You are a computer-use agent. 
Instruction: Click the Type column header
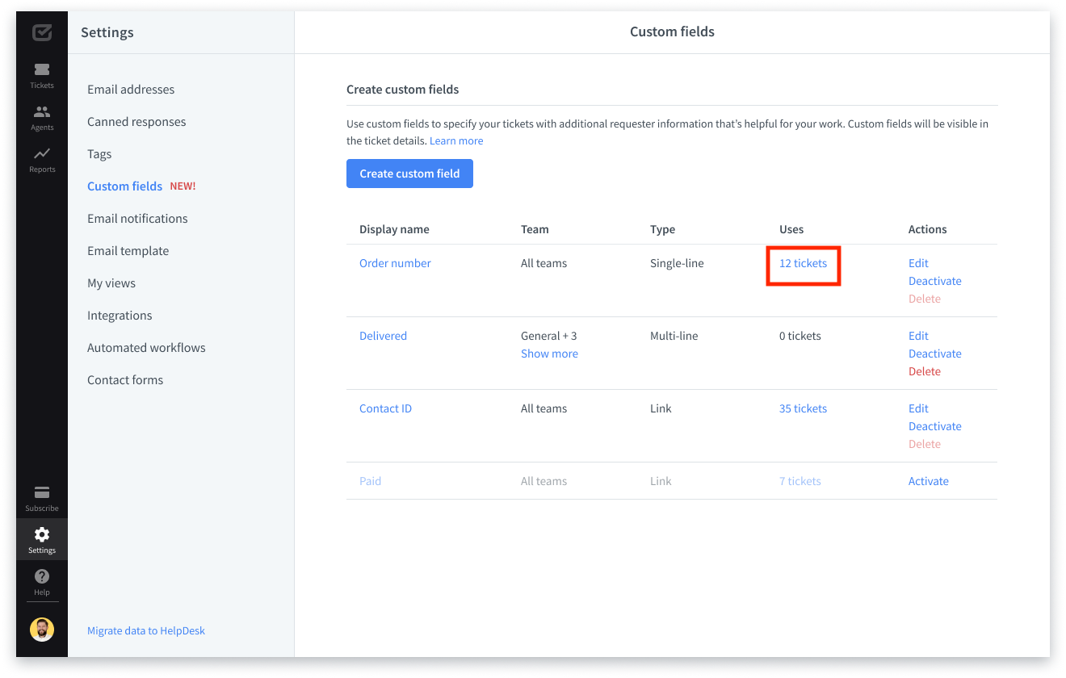pyautogui.click(x=662, y=229)
